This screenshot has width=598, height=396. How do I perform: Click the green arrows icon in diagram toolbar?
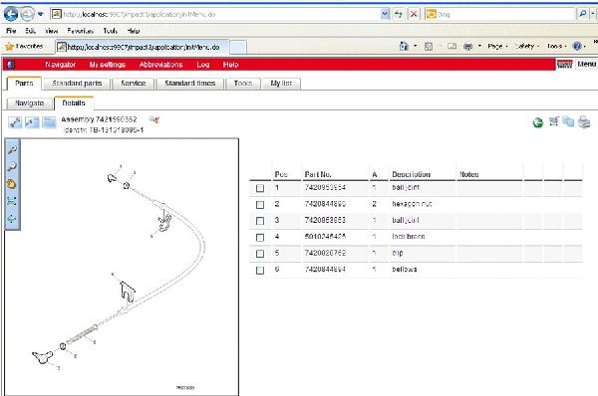(x=11, y=219)
